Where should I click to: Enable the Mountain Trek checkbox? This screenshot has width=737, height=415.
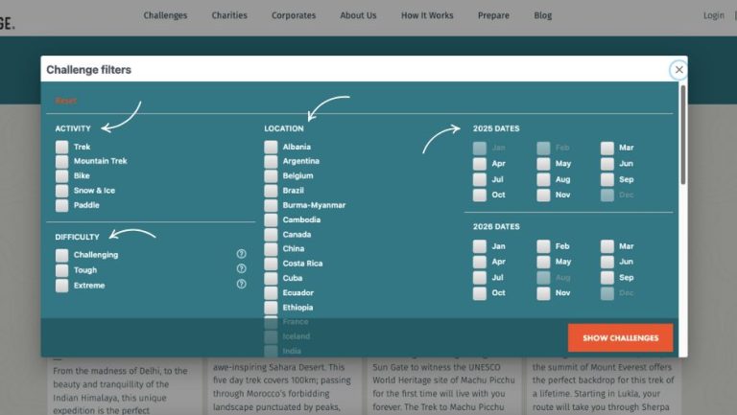(62, 162)
